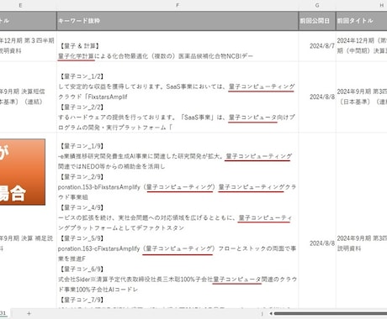Select column G by its header
The image size is (387, 319).
point(317,5)
